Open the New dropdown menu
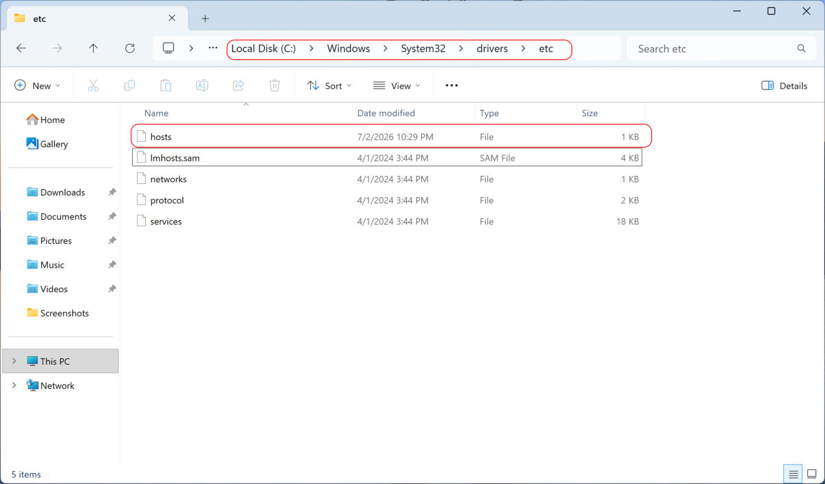The image size is (825, 484). coord(38,86)
